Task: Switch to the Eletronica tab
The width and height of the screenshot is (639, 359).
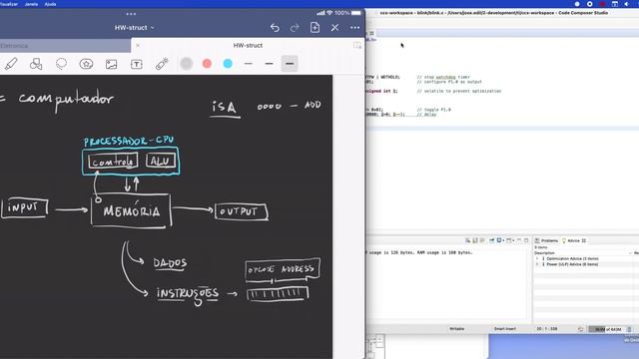Action: (x=65, y=46)
